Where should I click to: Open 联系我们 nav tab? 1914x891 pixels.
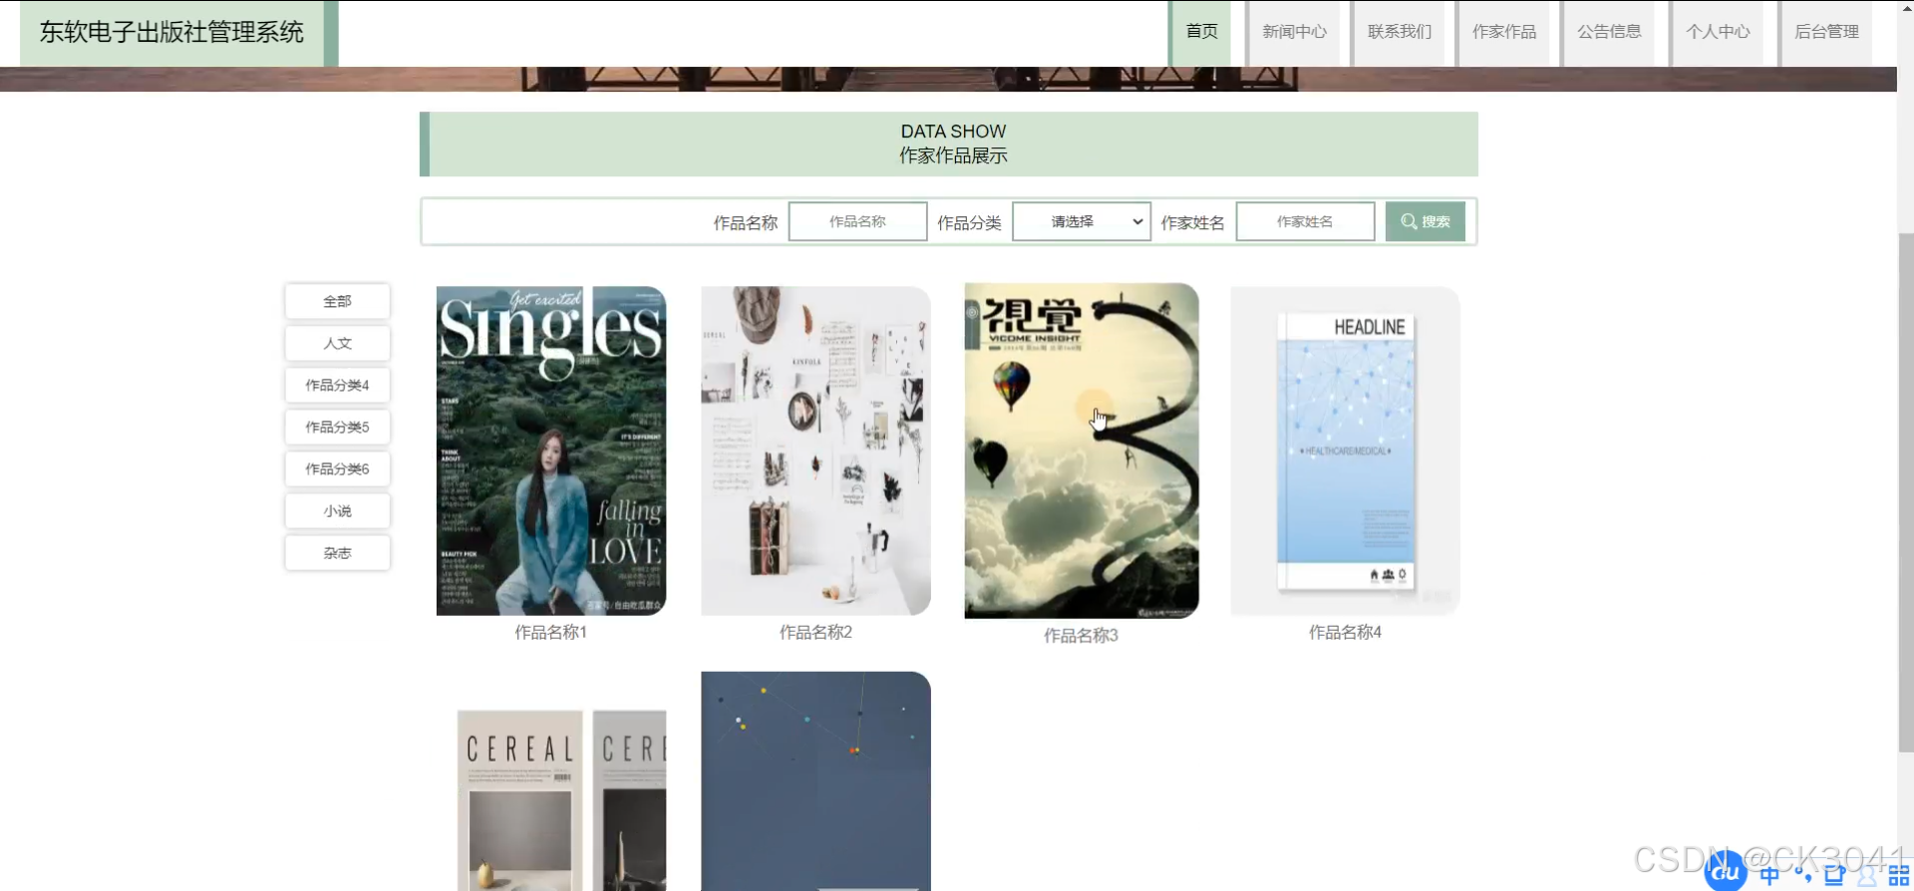tap(1399, 33)
